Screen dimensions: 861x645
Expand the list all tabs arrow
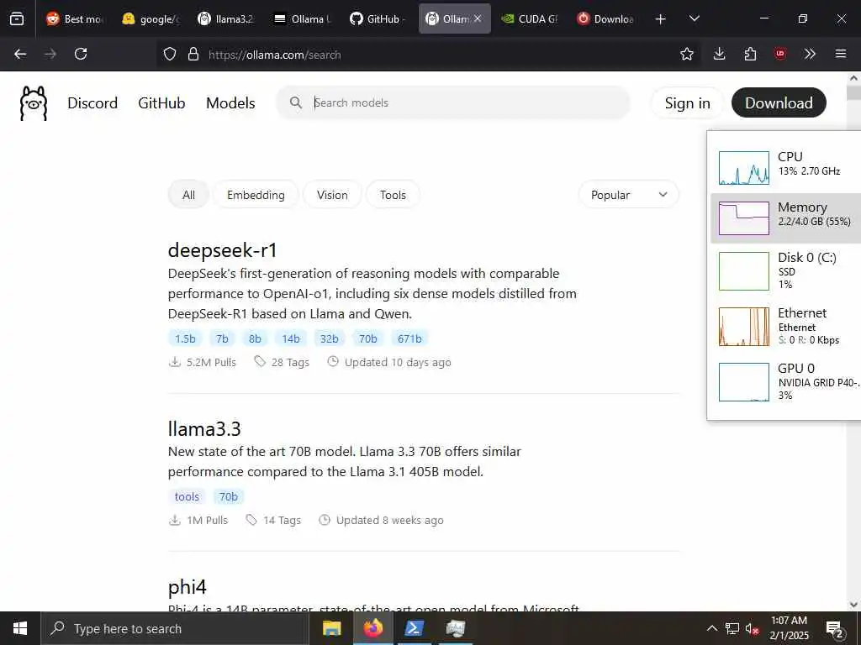[x=694, y=18]
